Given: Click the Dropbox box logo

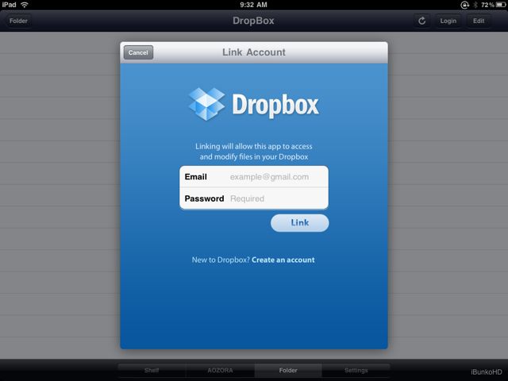Looking at the screenshot, I should pos(206,104).
